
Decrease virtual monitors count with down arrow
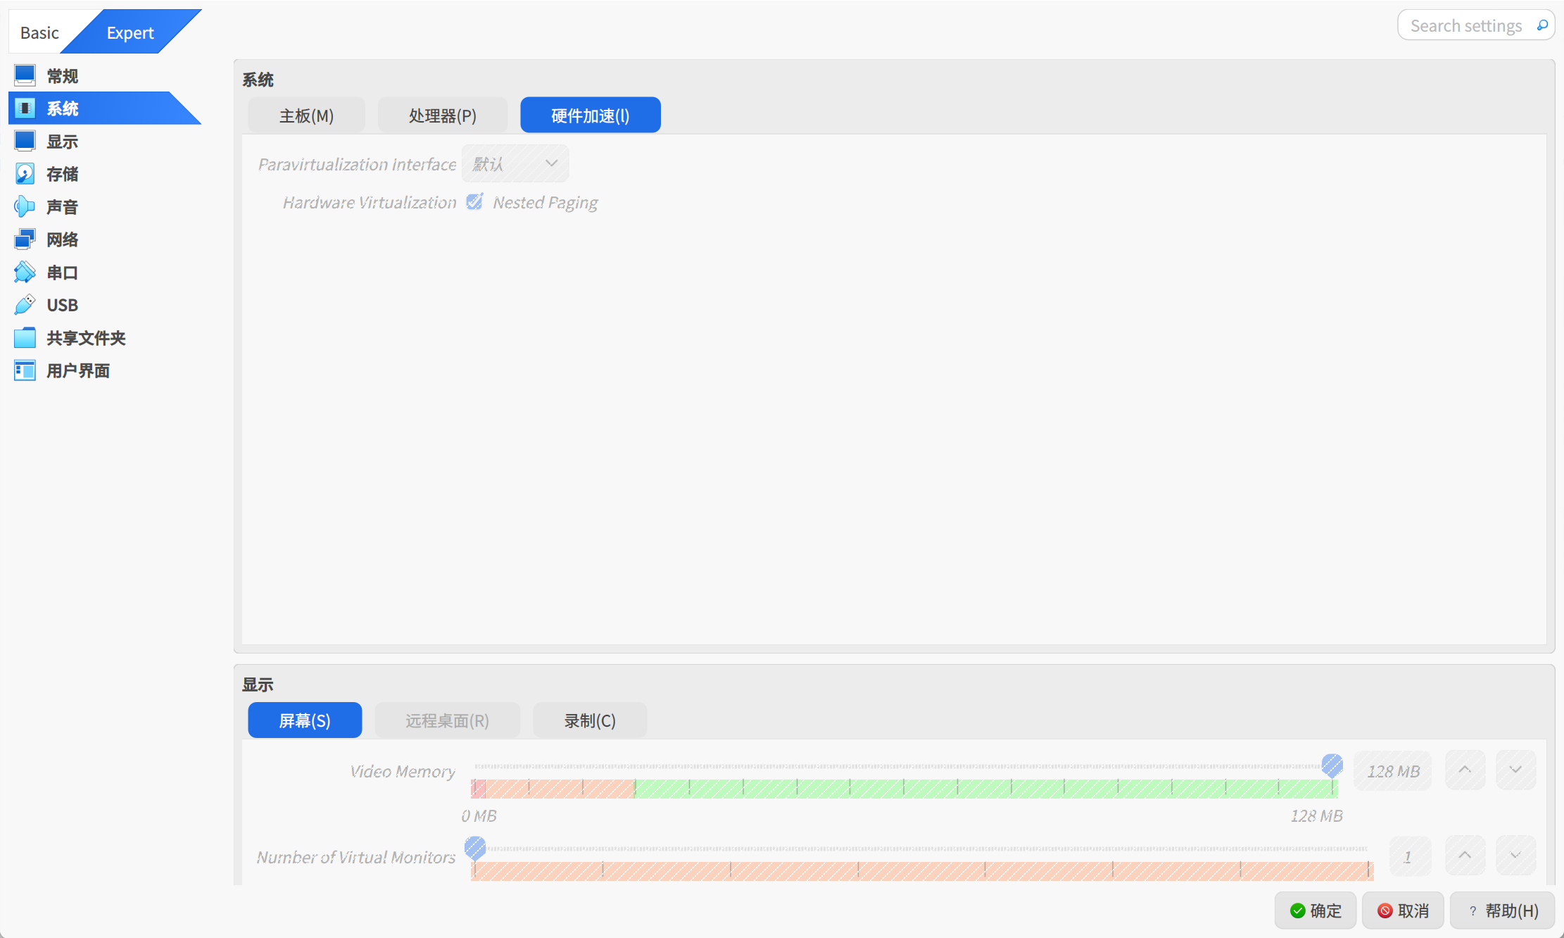(x=1515, y=856)
